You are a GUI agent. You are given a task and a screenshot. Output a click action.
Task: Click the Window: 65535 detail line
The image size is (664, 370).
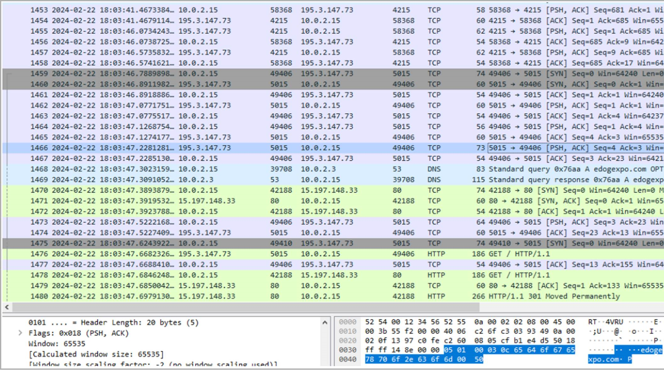(x=57, y=344)
